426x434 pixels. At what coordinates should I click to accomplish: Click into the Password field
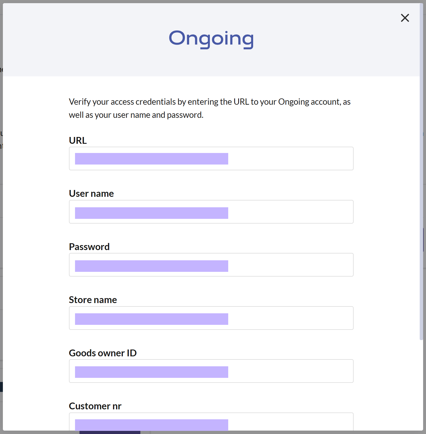click(x=211, y=265)
